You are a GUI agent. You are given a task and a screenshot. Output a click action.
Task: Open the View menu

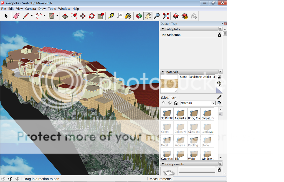19,9
